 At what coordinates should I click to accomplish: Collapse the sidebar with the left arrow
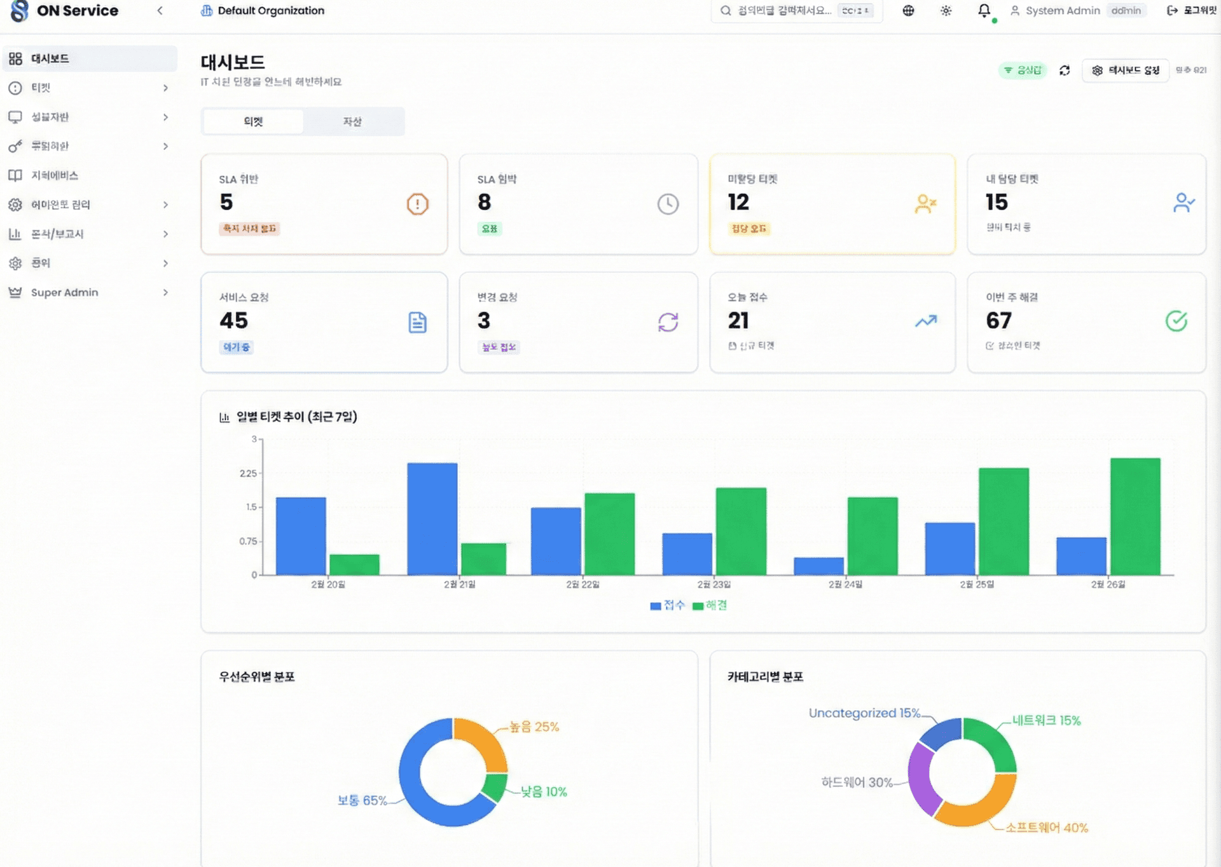click(x=160, y=11)
